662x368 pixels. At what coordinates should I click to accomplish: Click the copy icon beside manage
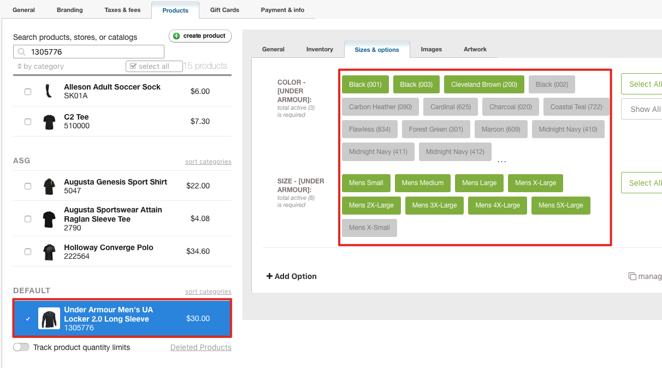coord(632,276)
